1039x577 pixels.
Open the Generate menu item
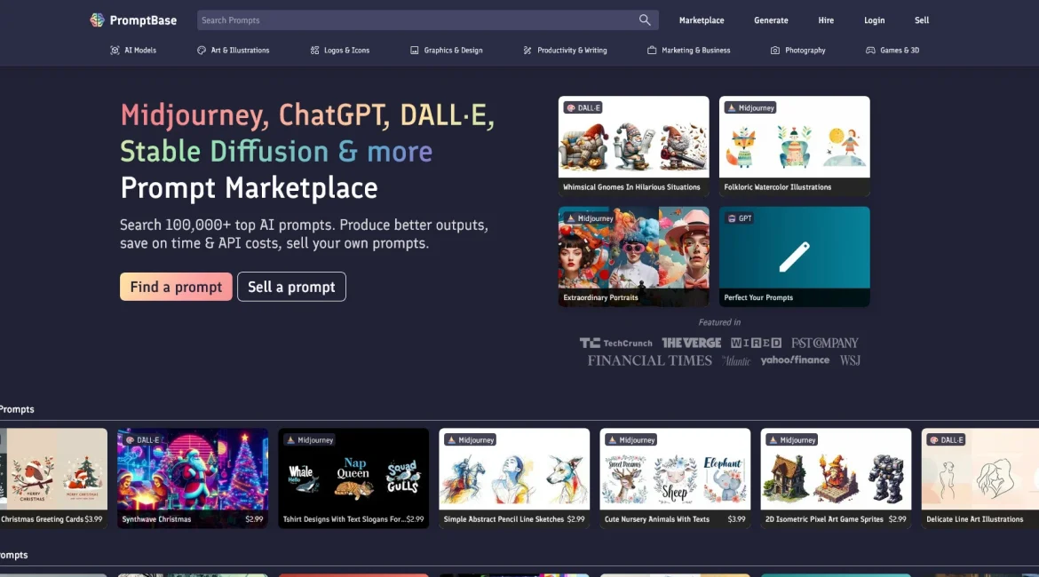click(x=771, y=20)
